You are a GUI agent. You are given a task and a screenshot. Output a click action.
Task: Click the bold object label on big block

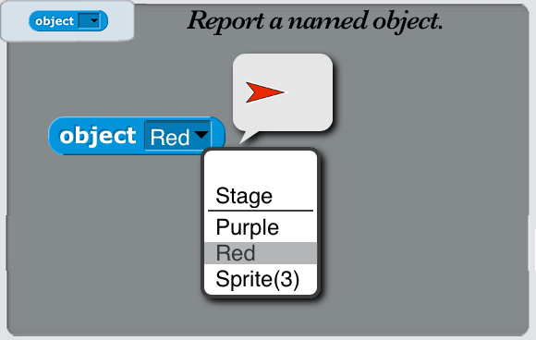(x=98, y=137)
